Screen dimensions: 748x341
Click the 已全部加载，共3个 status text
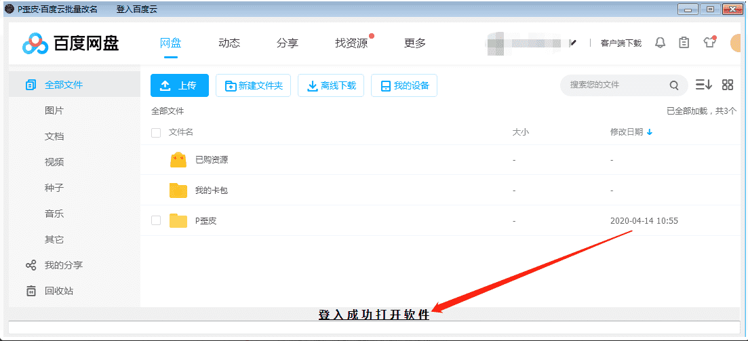tap(701, 111)
